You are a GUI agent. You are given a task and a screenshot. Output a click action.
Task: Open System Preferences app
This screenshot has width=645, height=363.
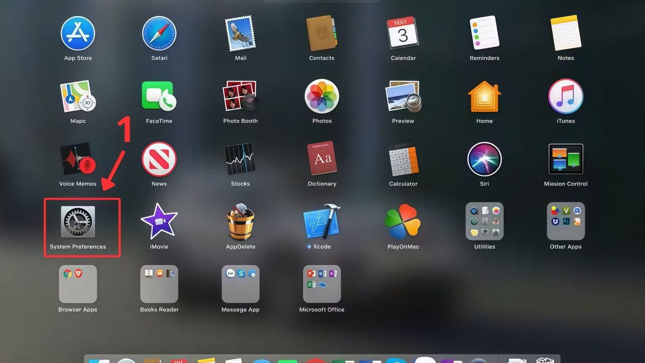pos(78,222)
